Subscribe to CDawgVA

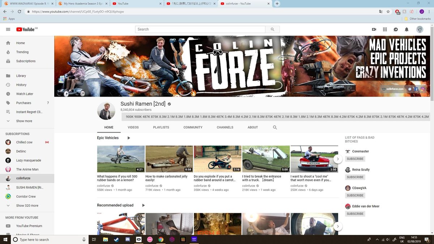tap(355, 195)
